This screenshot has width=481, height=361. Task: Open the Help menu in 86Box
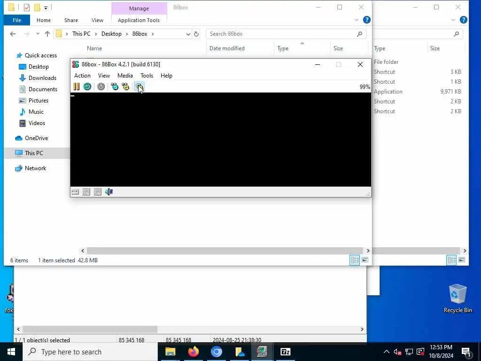[x=166, y=76]
